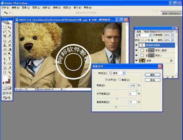The width and height of the screenshot is (183, 140).
Task: Select the Blur tool
Action: (5, 54)
